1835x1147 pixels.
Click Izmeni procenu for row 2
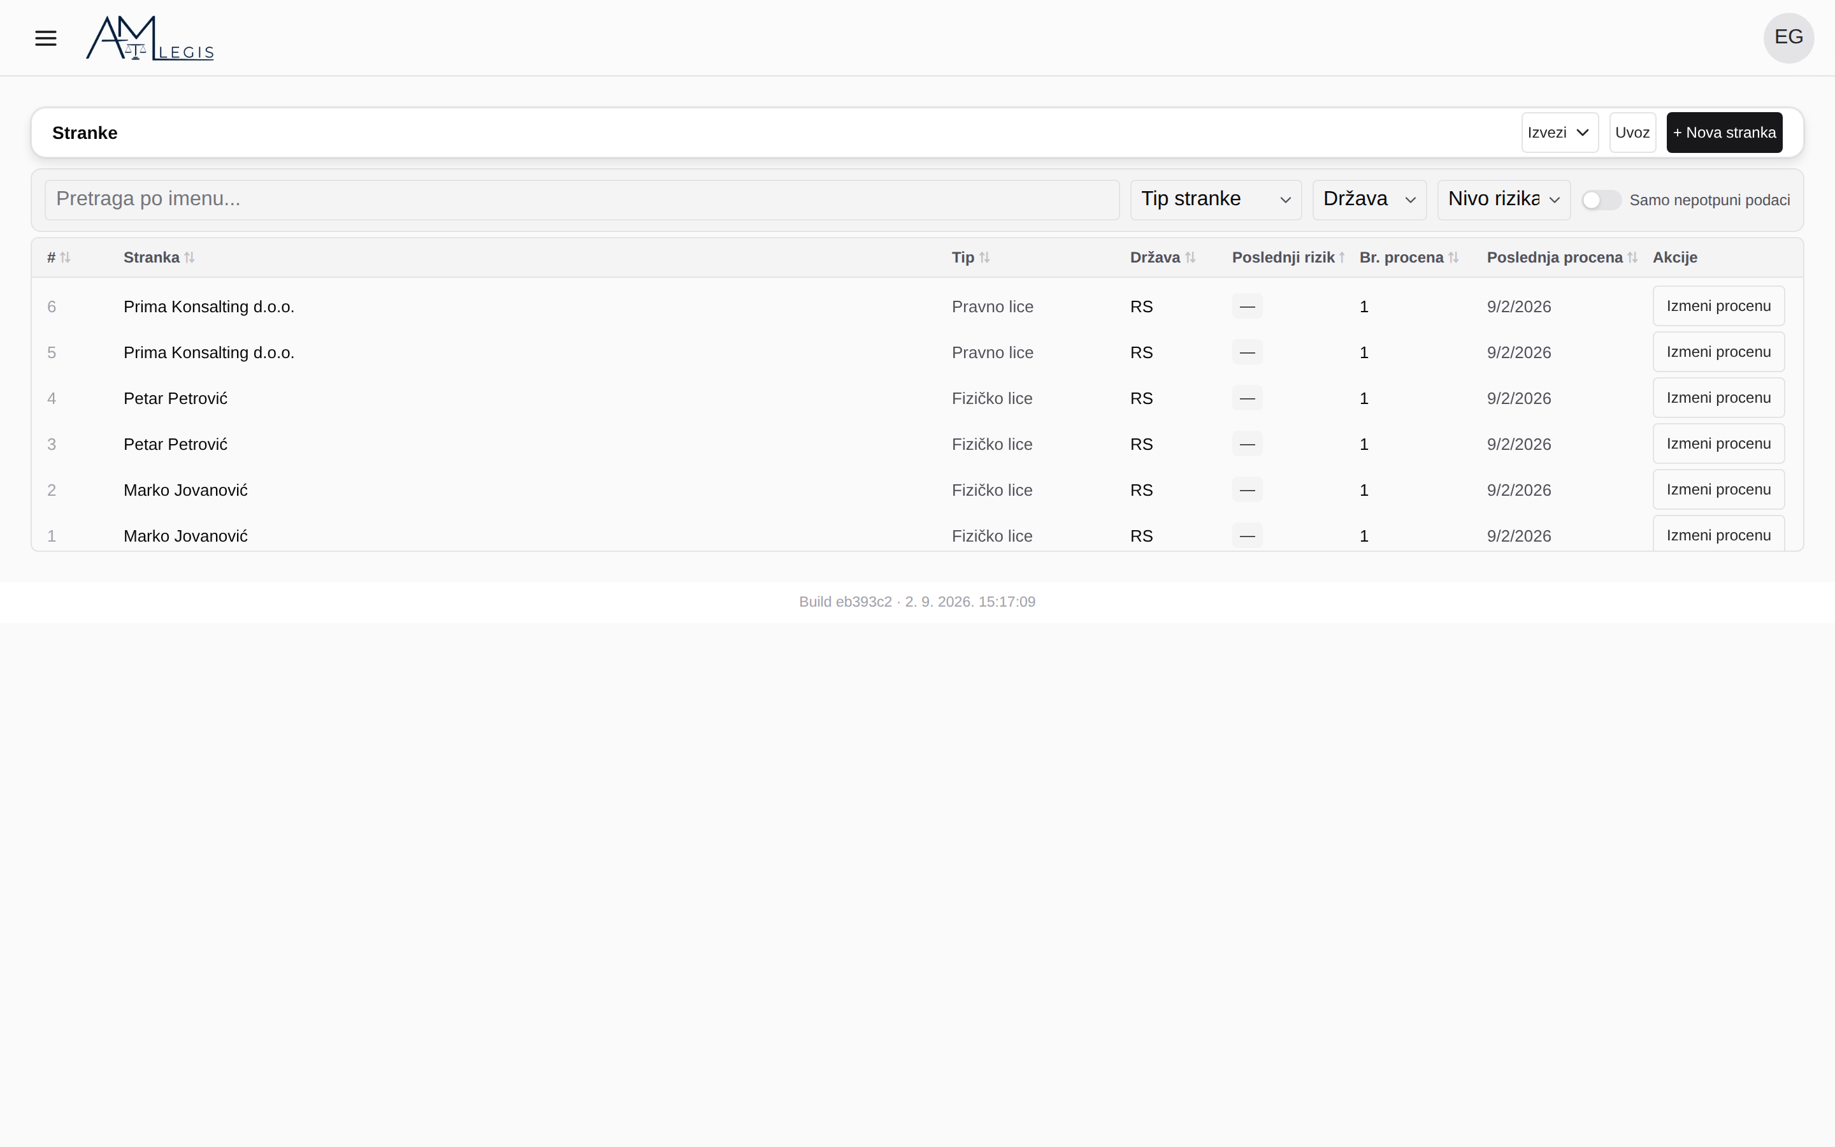tap(1718, 489)
